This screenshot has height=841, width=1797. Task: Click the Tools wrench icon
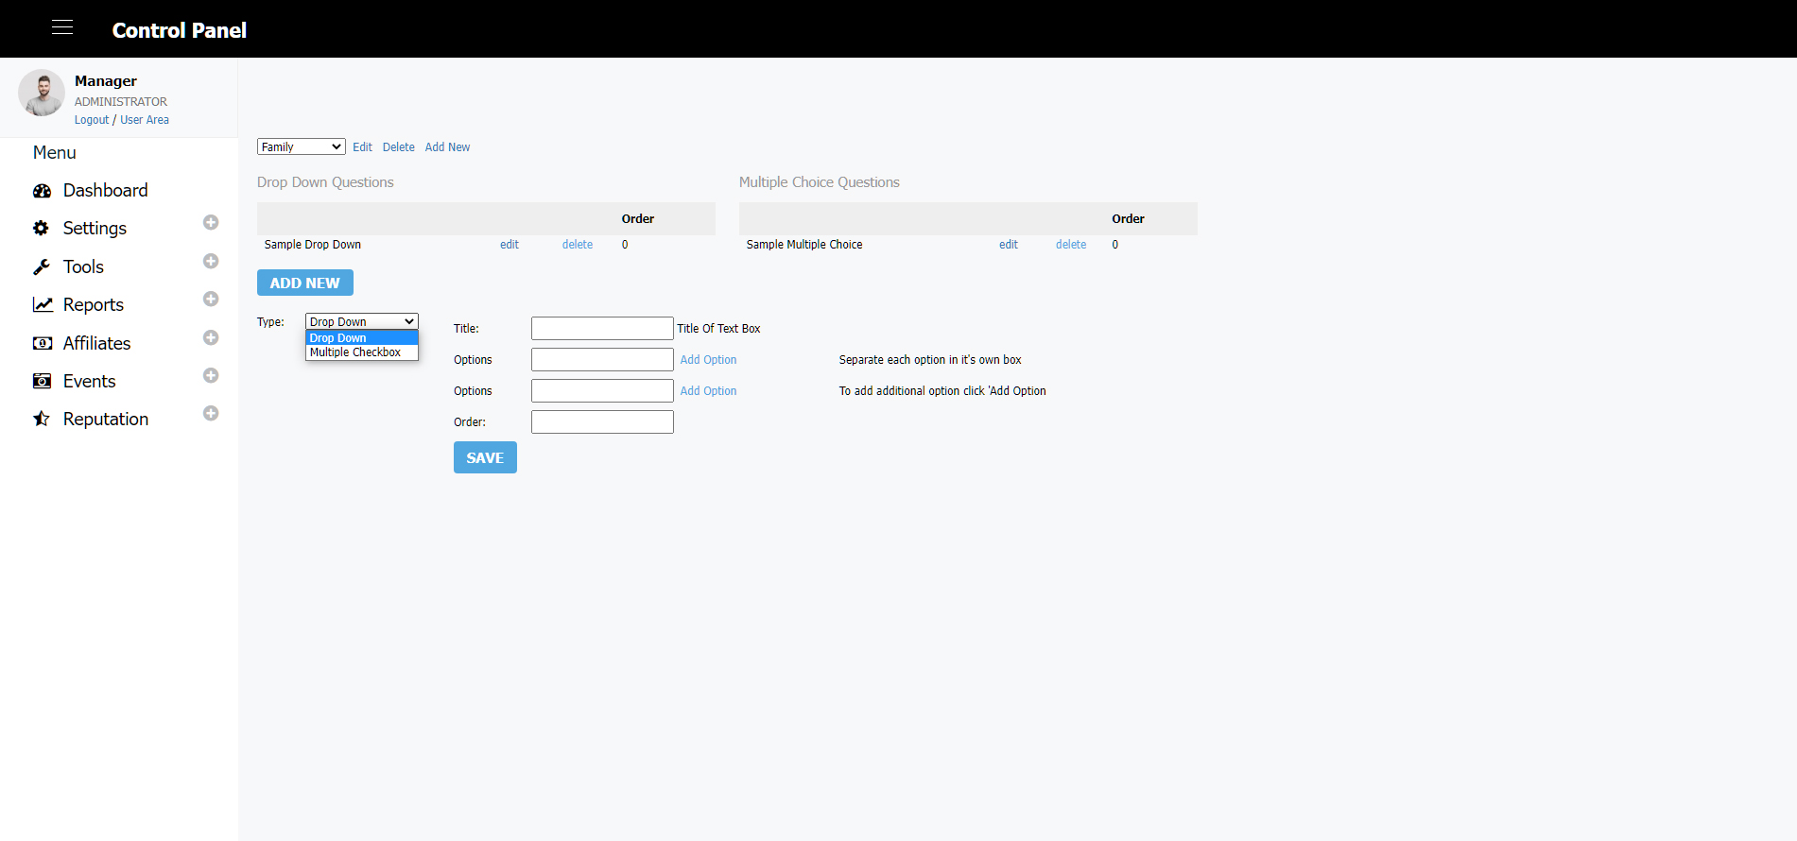(42, 267)
